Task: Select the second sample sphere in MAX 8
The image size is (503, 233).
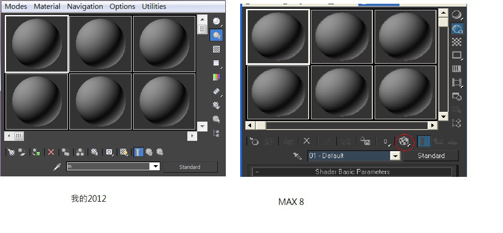Action: 341,36
